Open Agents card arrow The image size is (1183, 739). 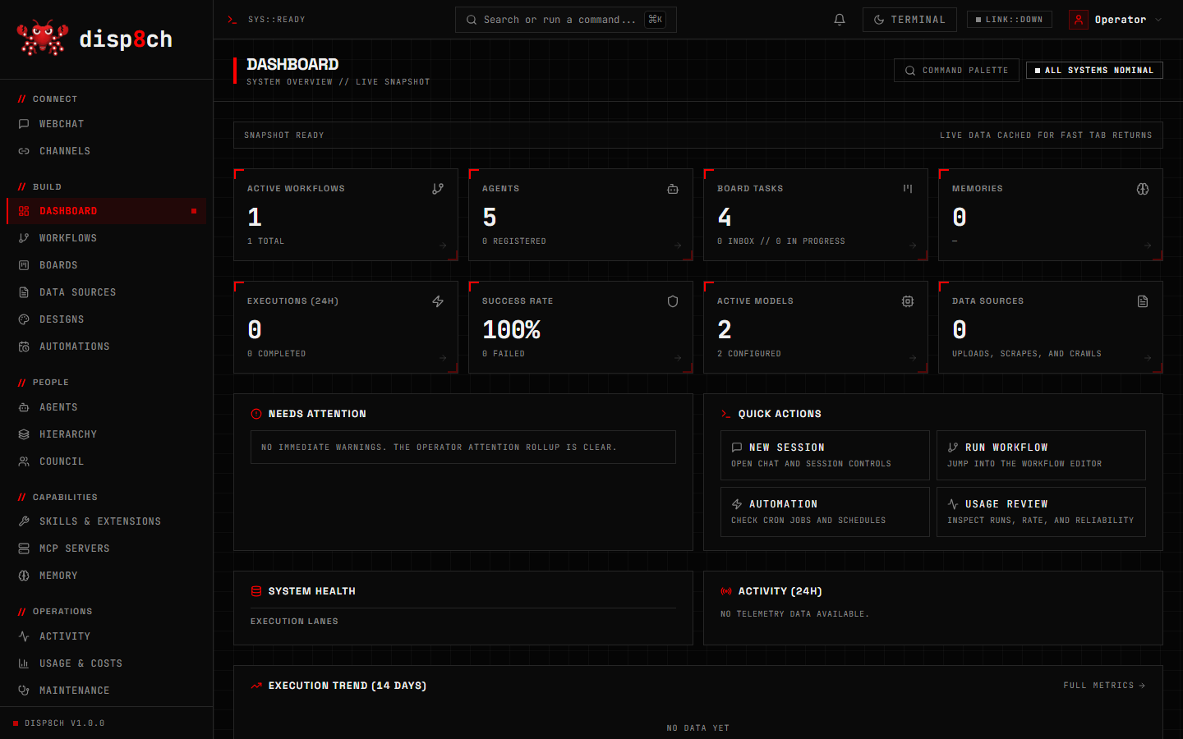(x=678, y=245)
